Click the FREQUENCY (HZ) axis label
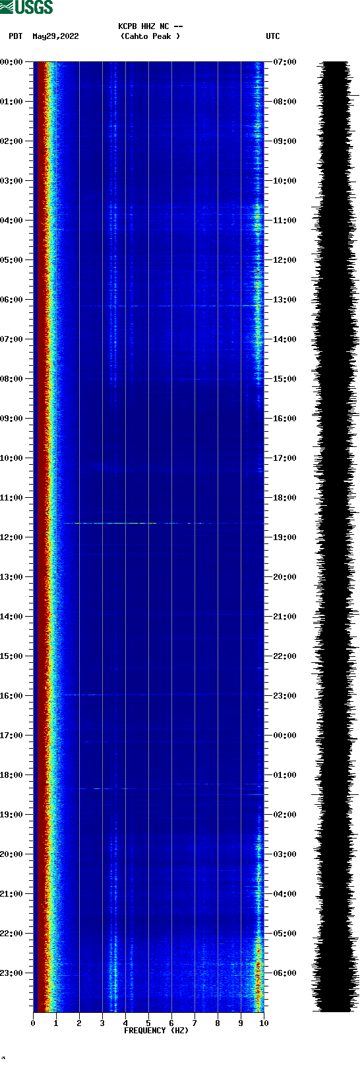364x1065 pixels. pos(156,1030)
